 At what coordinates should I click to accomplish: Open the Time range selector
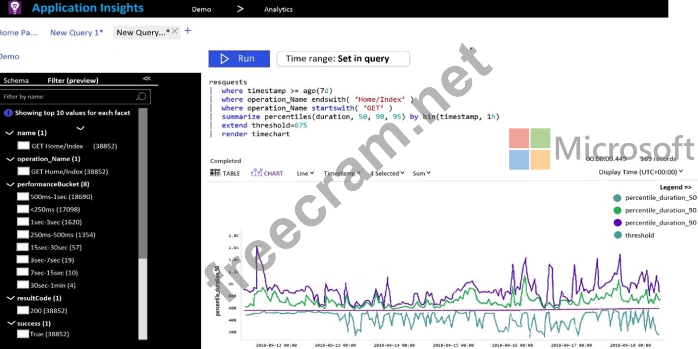[343, 59]
